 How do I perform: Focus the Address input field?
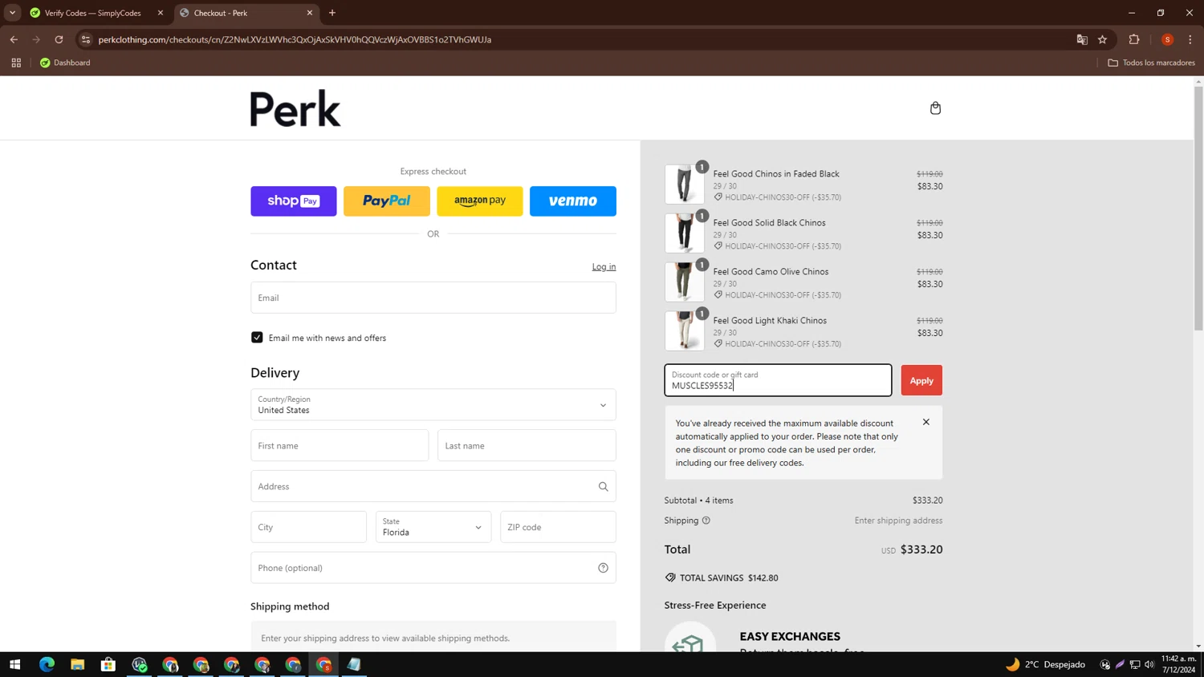[x=433, y=486]
